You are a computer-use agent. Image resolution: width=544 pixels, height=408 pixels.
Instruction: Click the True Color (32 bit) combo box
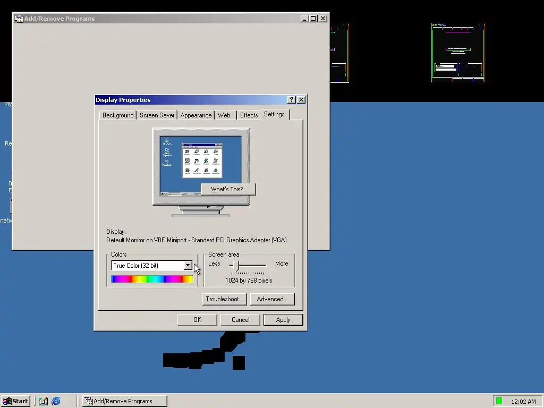151,266
